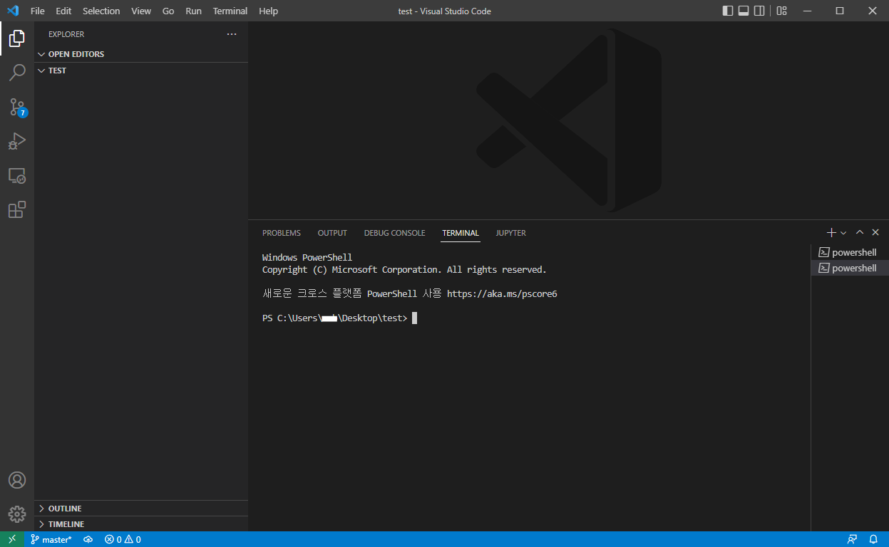Open terminal launch profile dropdown arrow
Image resolution: width=889 pixels, height=547 pixels.
(843, 232)
